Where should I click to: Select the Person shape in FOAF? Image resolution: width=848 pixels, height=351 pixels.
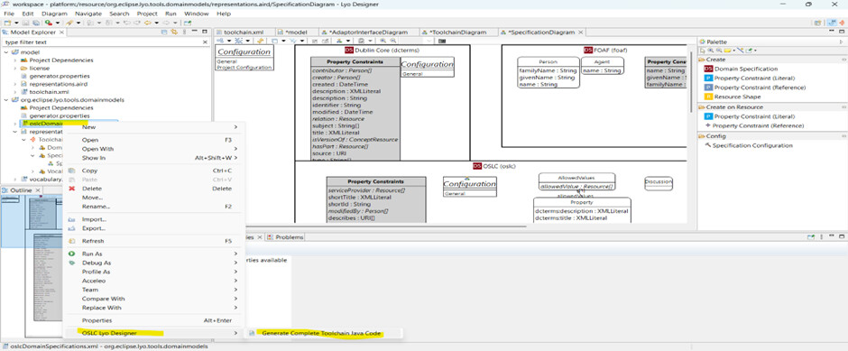click(x=548, y=72)
